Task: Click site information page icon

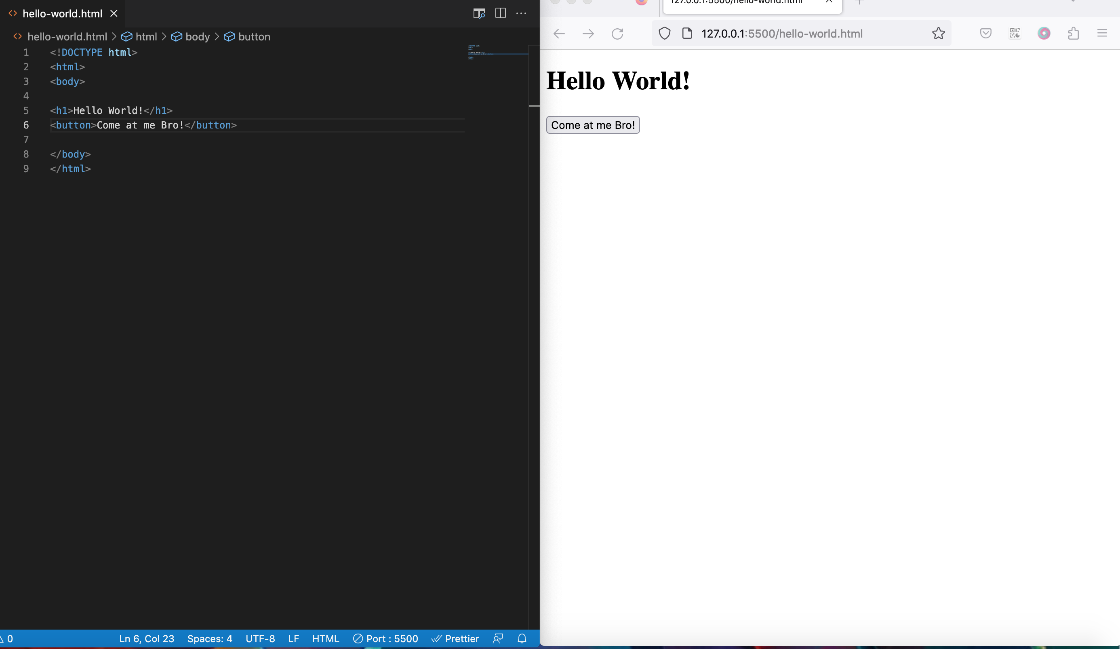Action: [687, 33]
